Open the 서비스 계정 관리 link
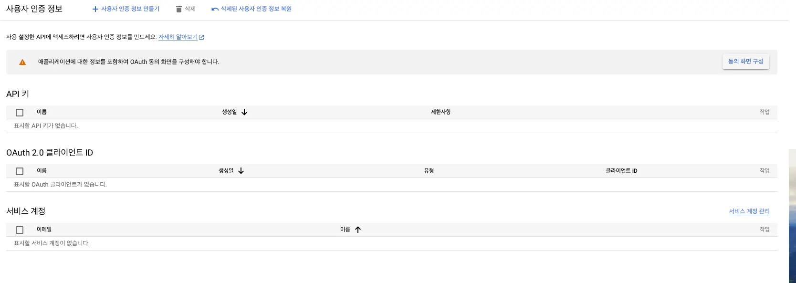Screen dimensions: 796x283 pos(749,211)
